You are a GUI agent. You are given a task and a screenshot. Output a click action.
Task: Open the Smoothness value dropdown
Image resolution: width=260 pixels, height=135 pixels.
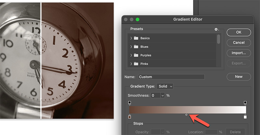tap(162, 96)
